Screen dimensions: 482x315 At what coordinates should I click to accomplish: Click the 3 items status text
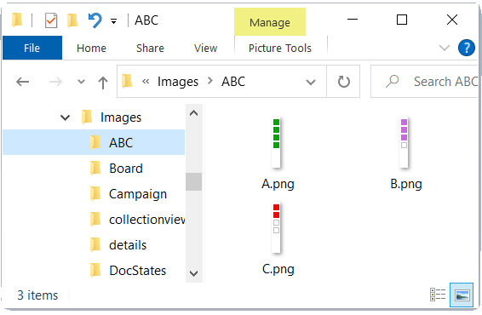37,295
